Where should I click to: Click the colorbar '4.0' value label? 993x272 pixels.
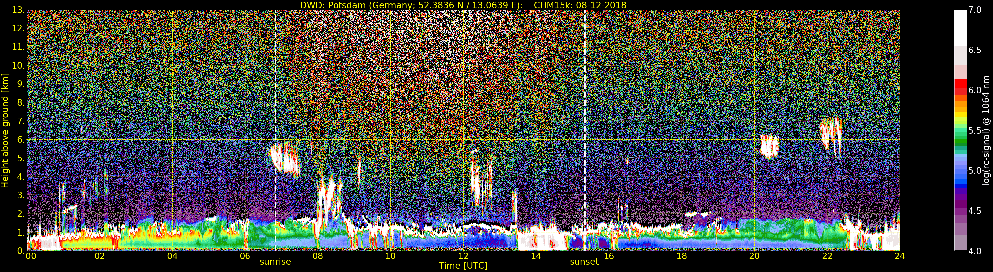coord(975,251)
